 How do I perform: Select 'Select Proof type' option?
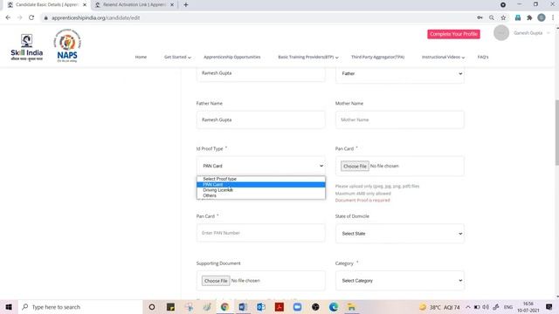click(x=260, y=179)
